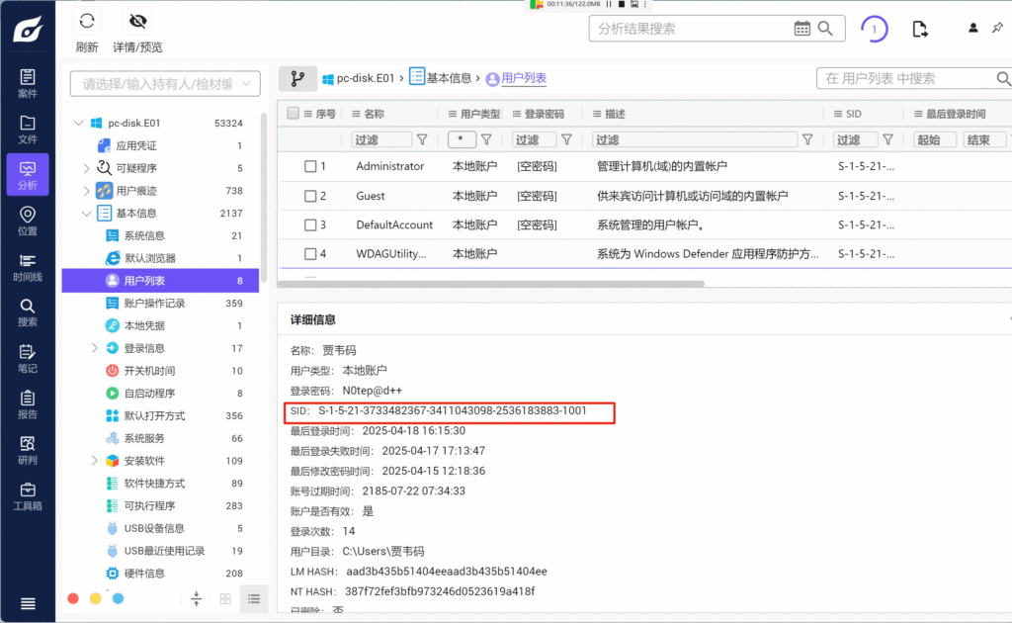This screenshot has height=623, width=1012.
Task: Click the user profile icon
Action: pos(972,28)
